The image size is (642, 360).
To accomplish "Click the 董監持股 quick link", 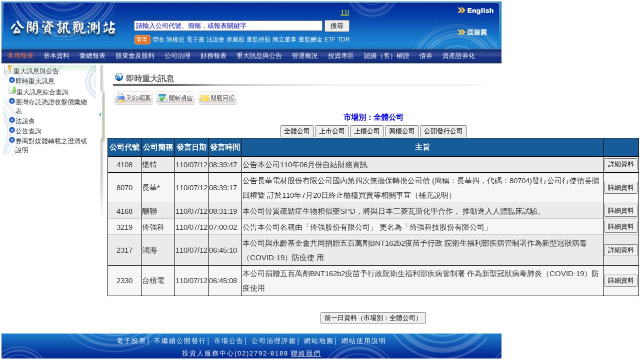I will (x=258, y=39).
